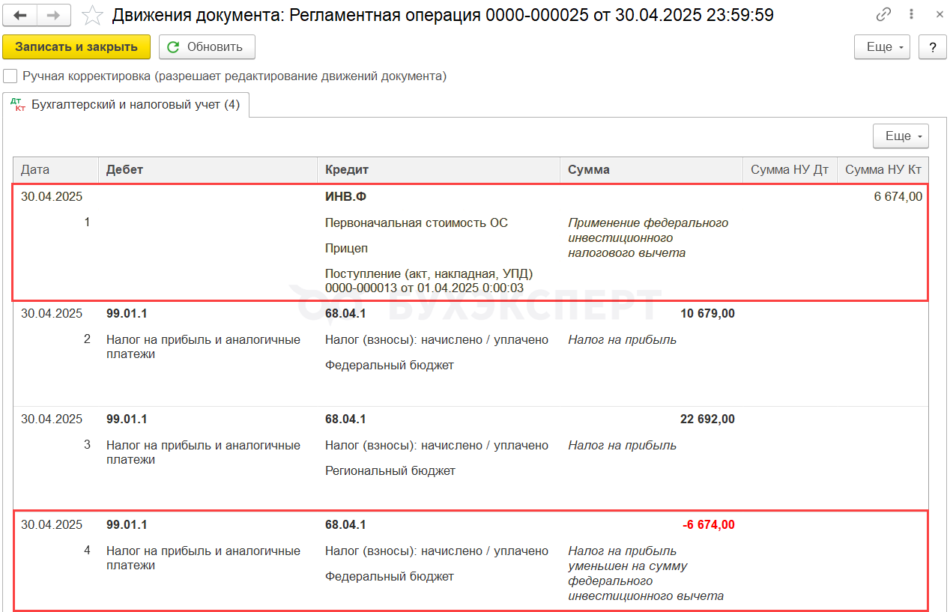Copy link using the chain icon
This screenshot has width=950, height=612.
coord(885,14)
